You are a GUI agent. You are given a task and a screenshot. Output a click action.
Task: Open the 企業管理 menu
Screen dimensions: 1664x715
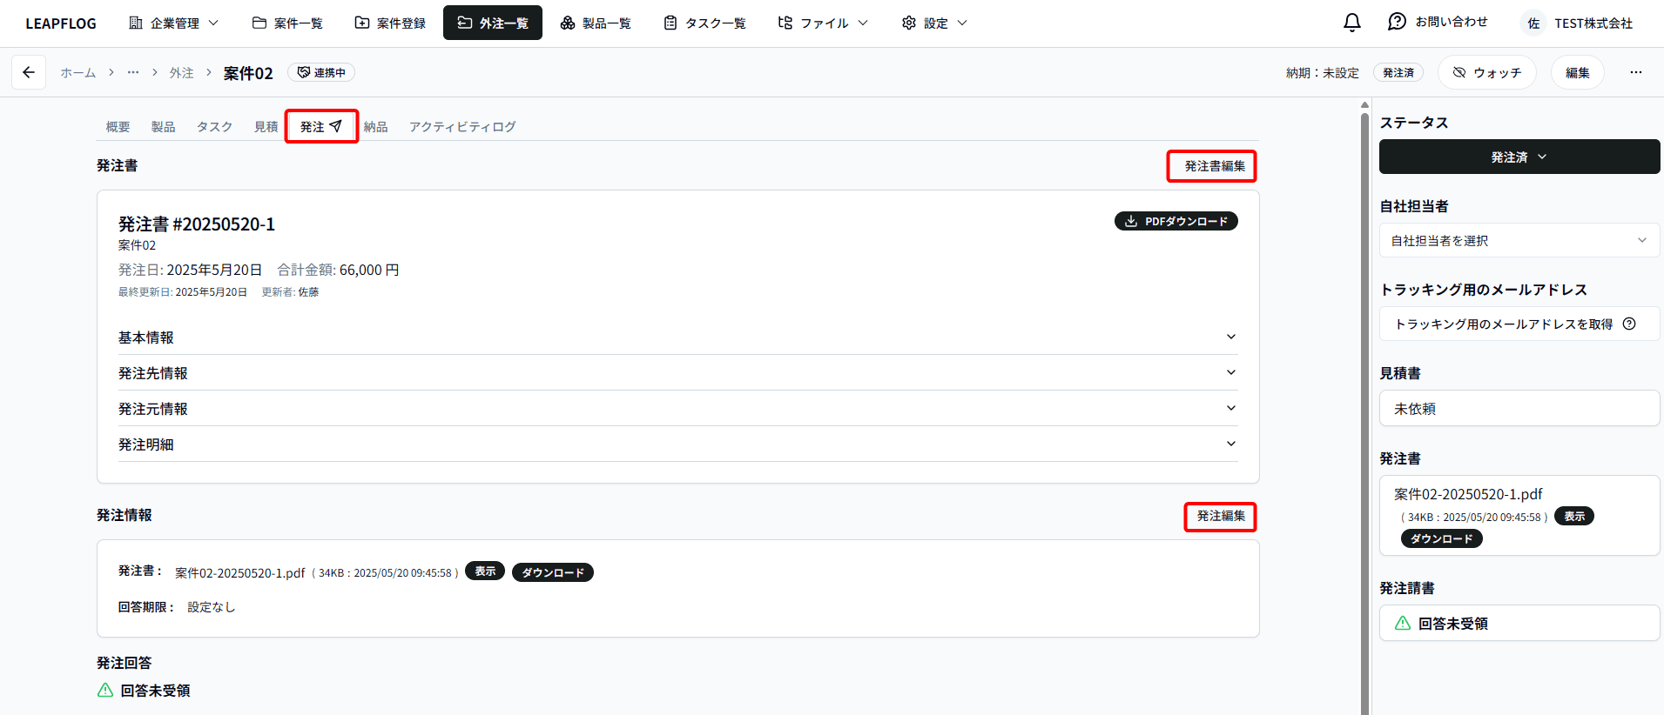coord(173,23)
